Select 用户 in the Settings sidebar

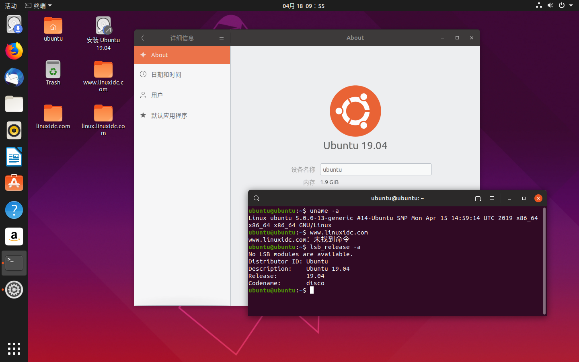(x=182, y=95)
